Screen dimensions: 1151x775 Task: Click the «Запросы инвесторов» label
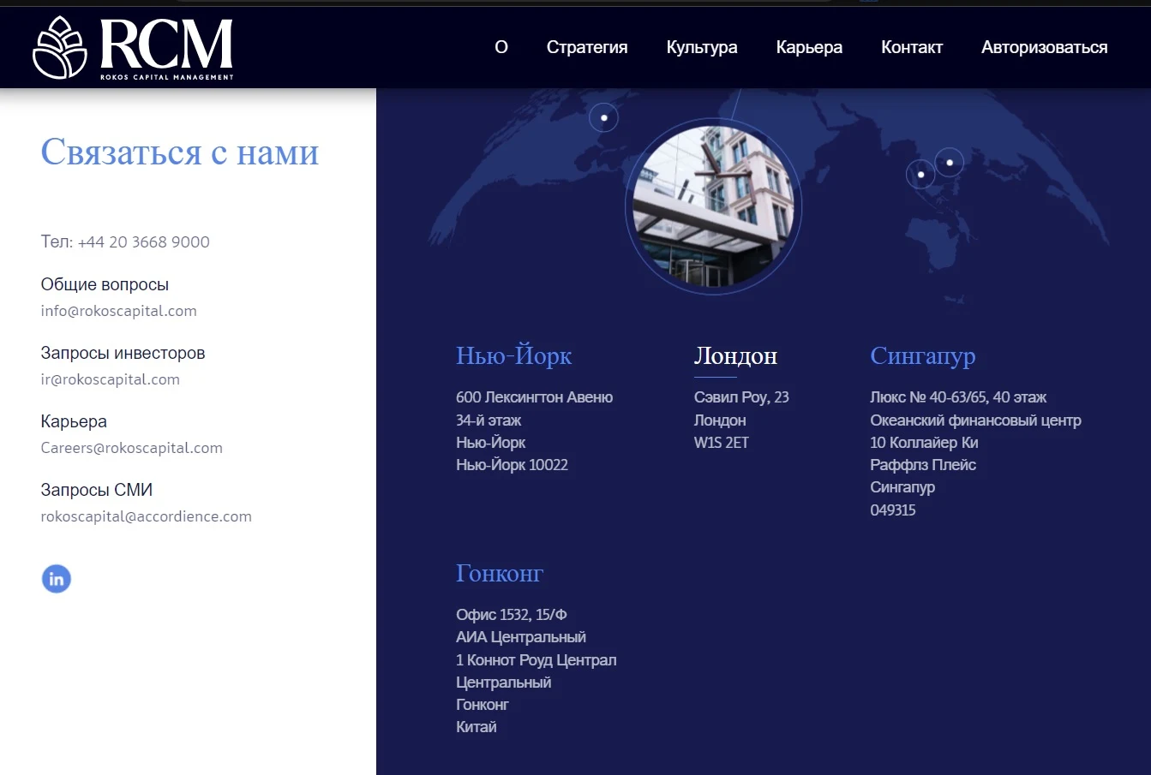pos(123,353)
